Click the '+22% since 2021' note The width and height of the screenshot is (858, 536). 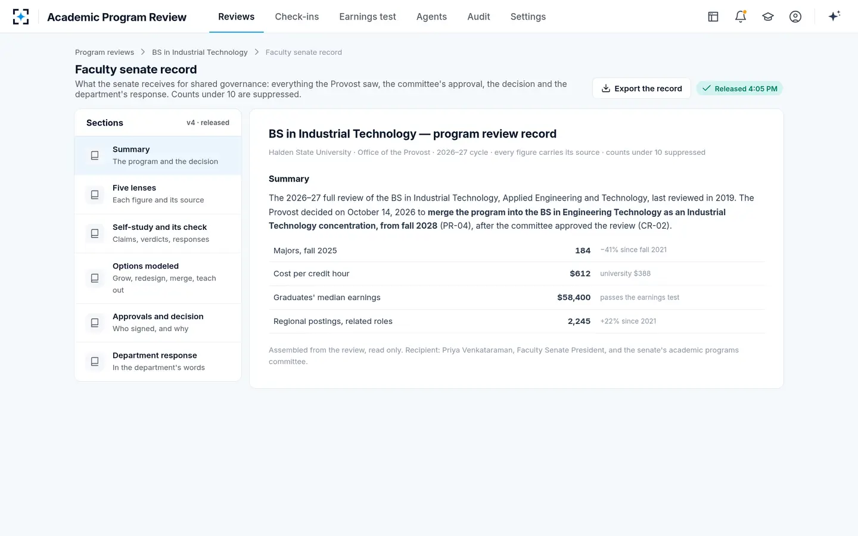pos(628,321)
